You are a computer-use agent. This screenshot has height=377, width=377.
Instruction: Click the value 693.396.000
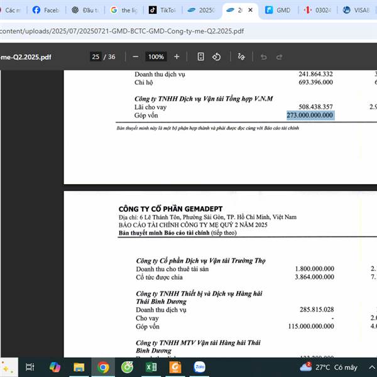click(x=315, y=82)
